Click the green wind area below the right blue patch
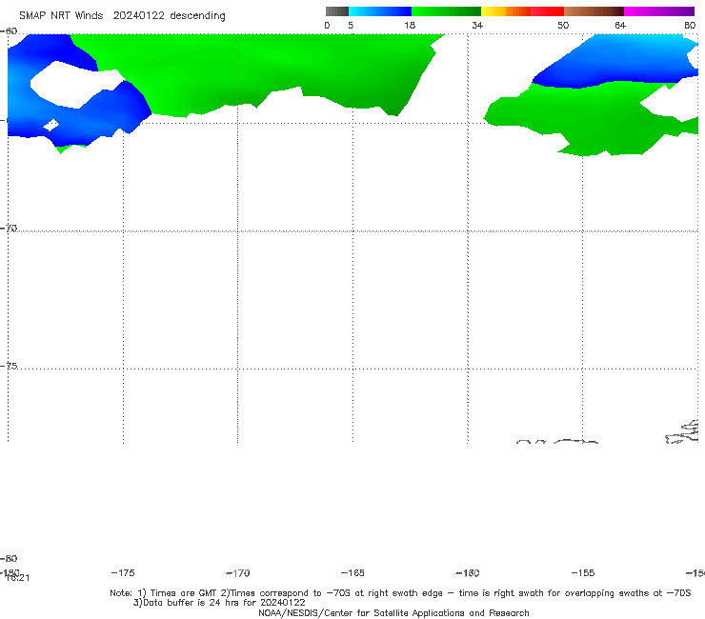705x619 pixels. [594, 119]
